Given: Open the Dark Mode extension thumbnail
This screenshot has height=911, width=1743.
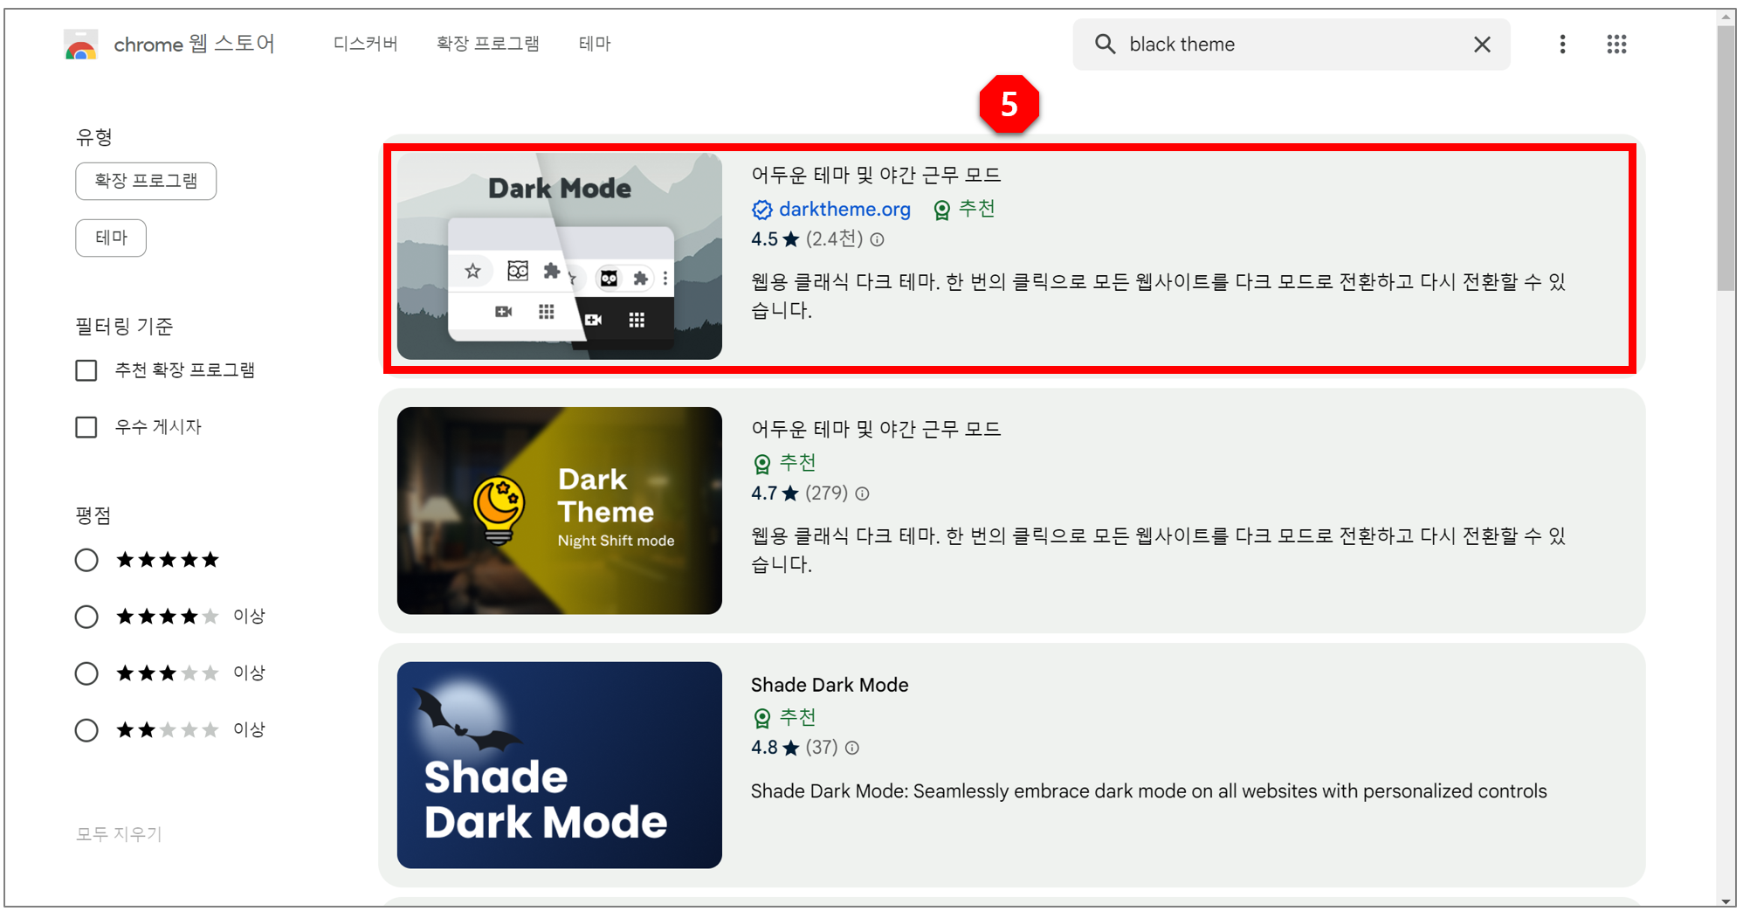Looking at the screenshot, I should [x=560, y=257].
